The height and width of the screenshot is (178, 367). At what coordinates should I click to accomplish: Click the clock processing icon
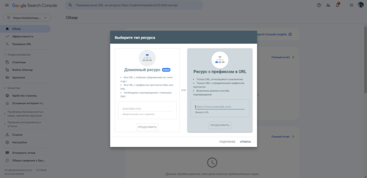pyautogui.click(x=212, y=162)
